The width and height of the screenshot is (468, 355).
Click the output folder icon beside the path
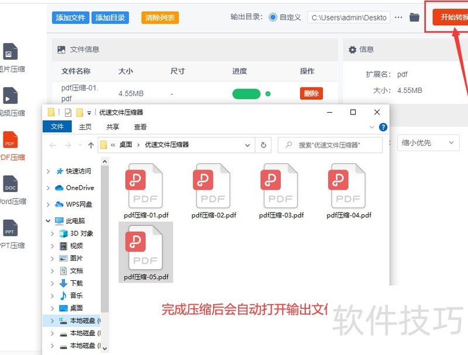tap(414, 18)
